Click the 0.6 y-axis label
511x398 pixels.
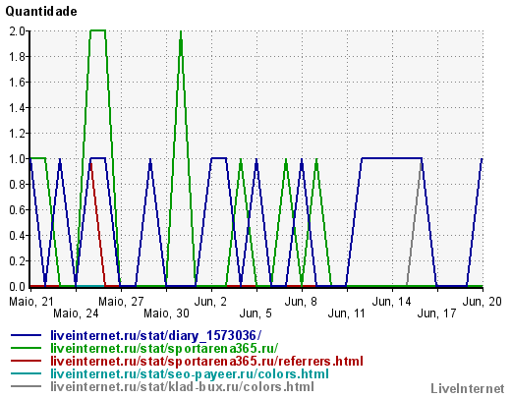pos(18,210)
